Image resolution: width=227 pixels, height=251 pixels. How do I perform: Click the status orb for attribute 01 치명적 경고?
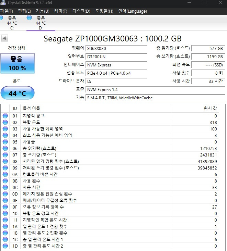5,116
